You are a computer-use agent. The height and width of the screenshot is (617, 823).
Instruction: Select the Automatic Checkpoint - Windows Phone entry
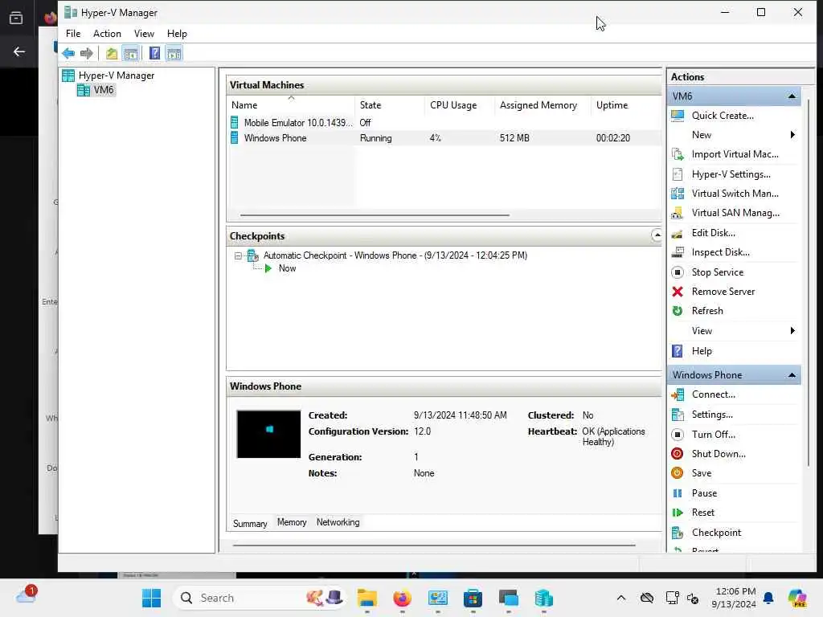pos(395,255)
